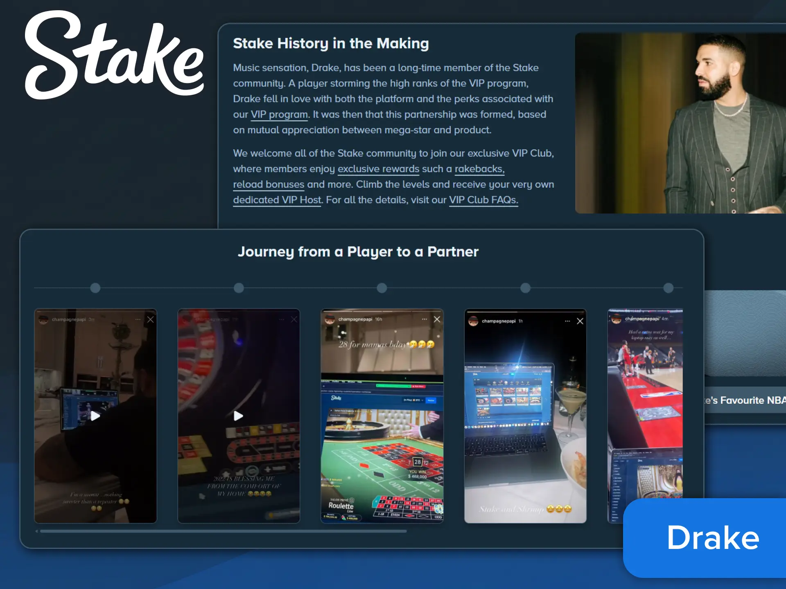Click the 'Stake History in the Making' heading

[x=331, y=43]
